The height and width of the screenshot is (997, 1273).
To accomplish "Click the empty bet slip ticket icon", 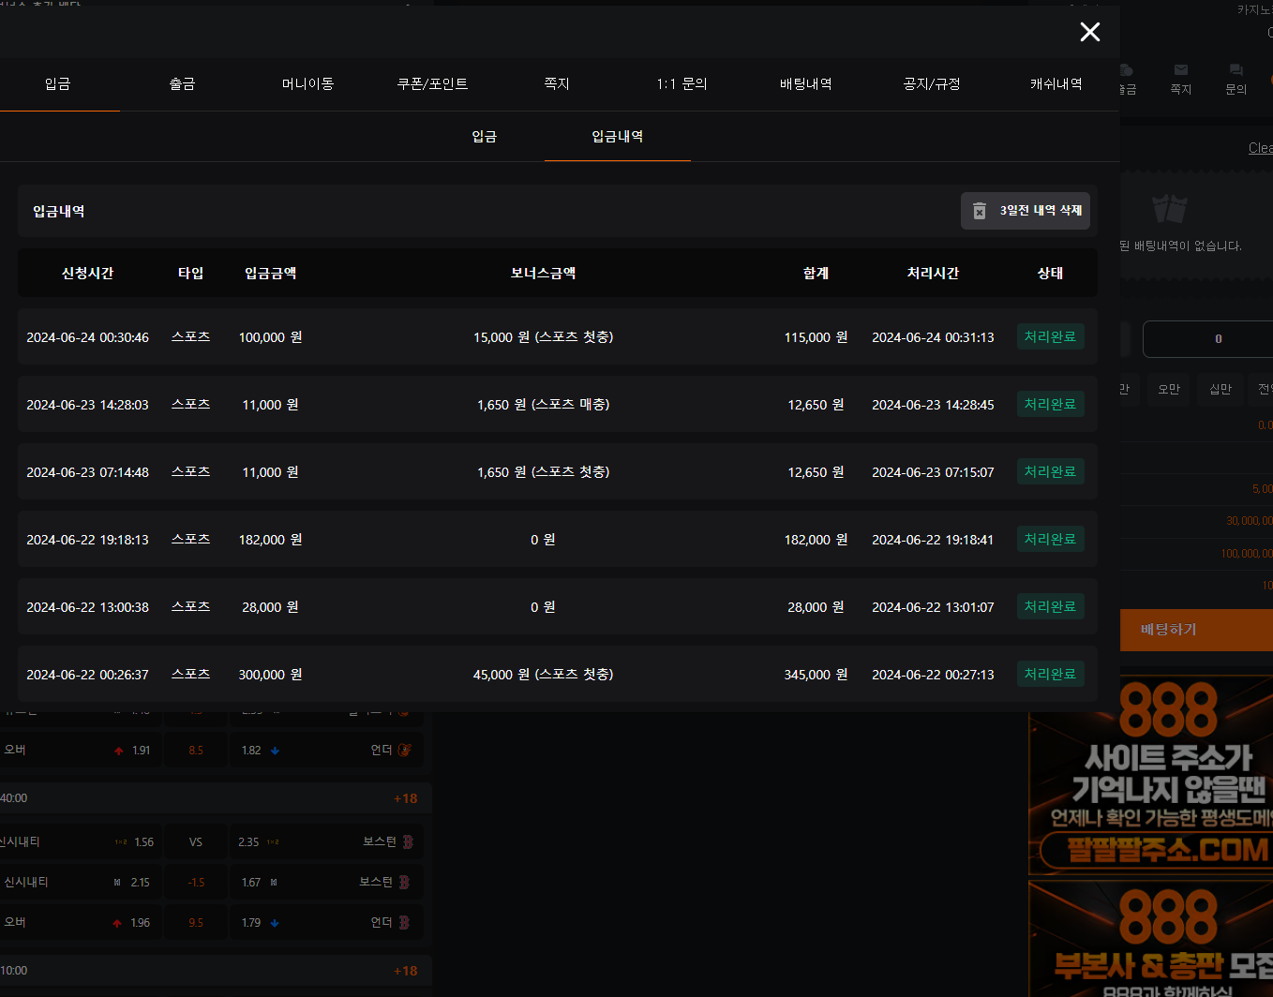I will [x=1169, y=208].
